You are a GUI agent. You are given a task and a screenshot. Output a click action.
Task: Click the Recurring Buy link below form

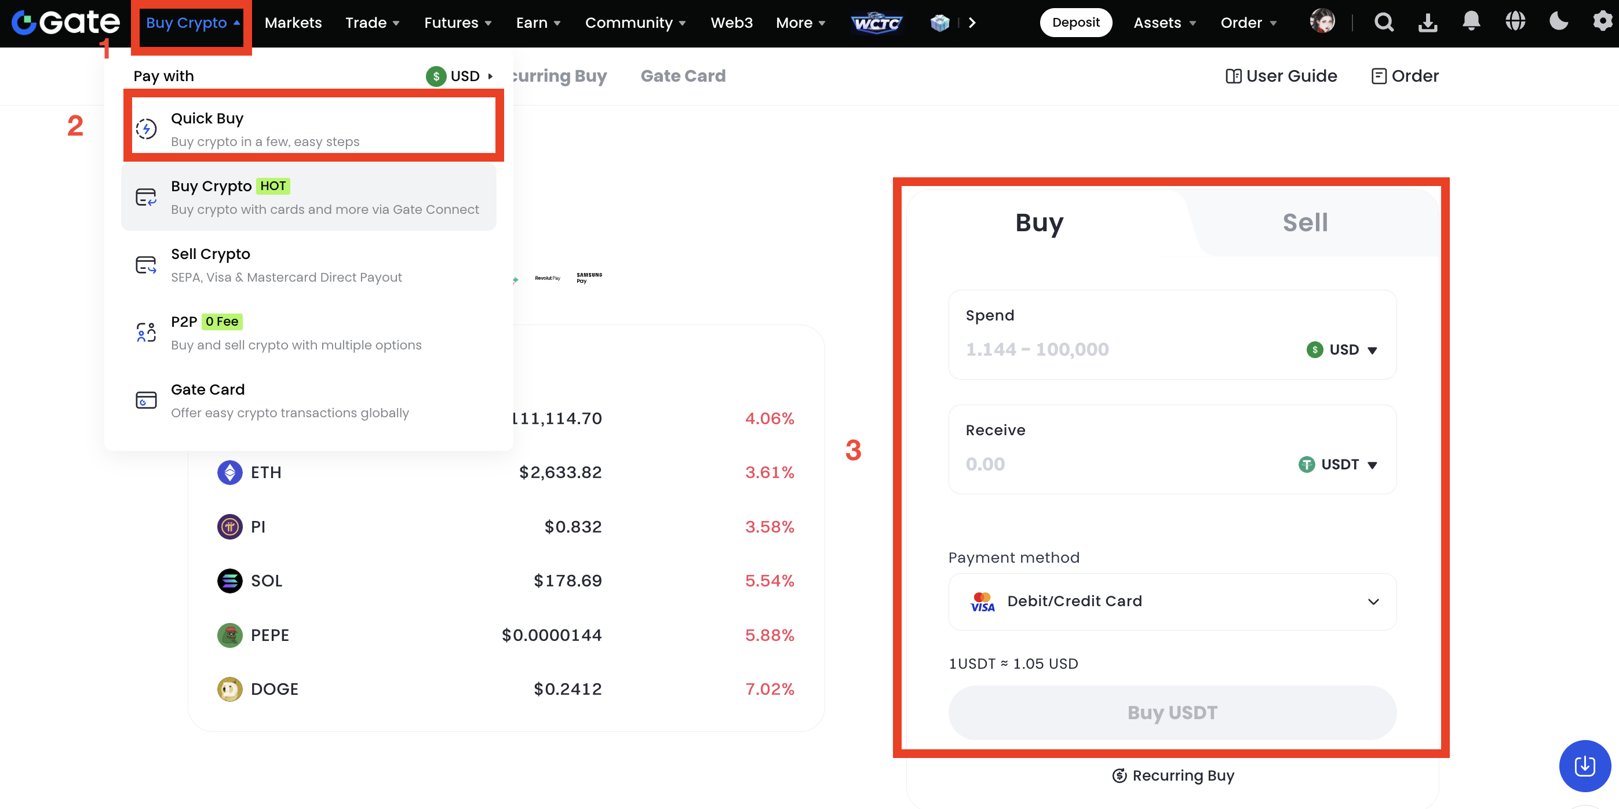(x=1173, y=775)
